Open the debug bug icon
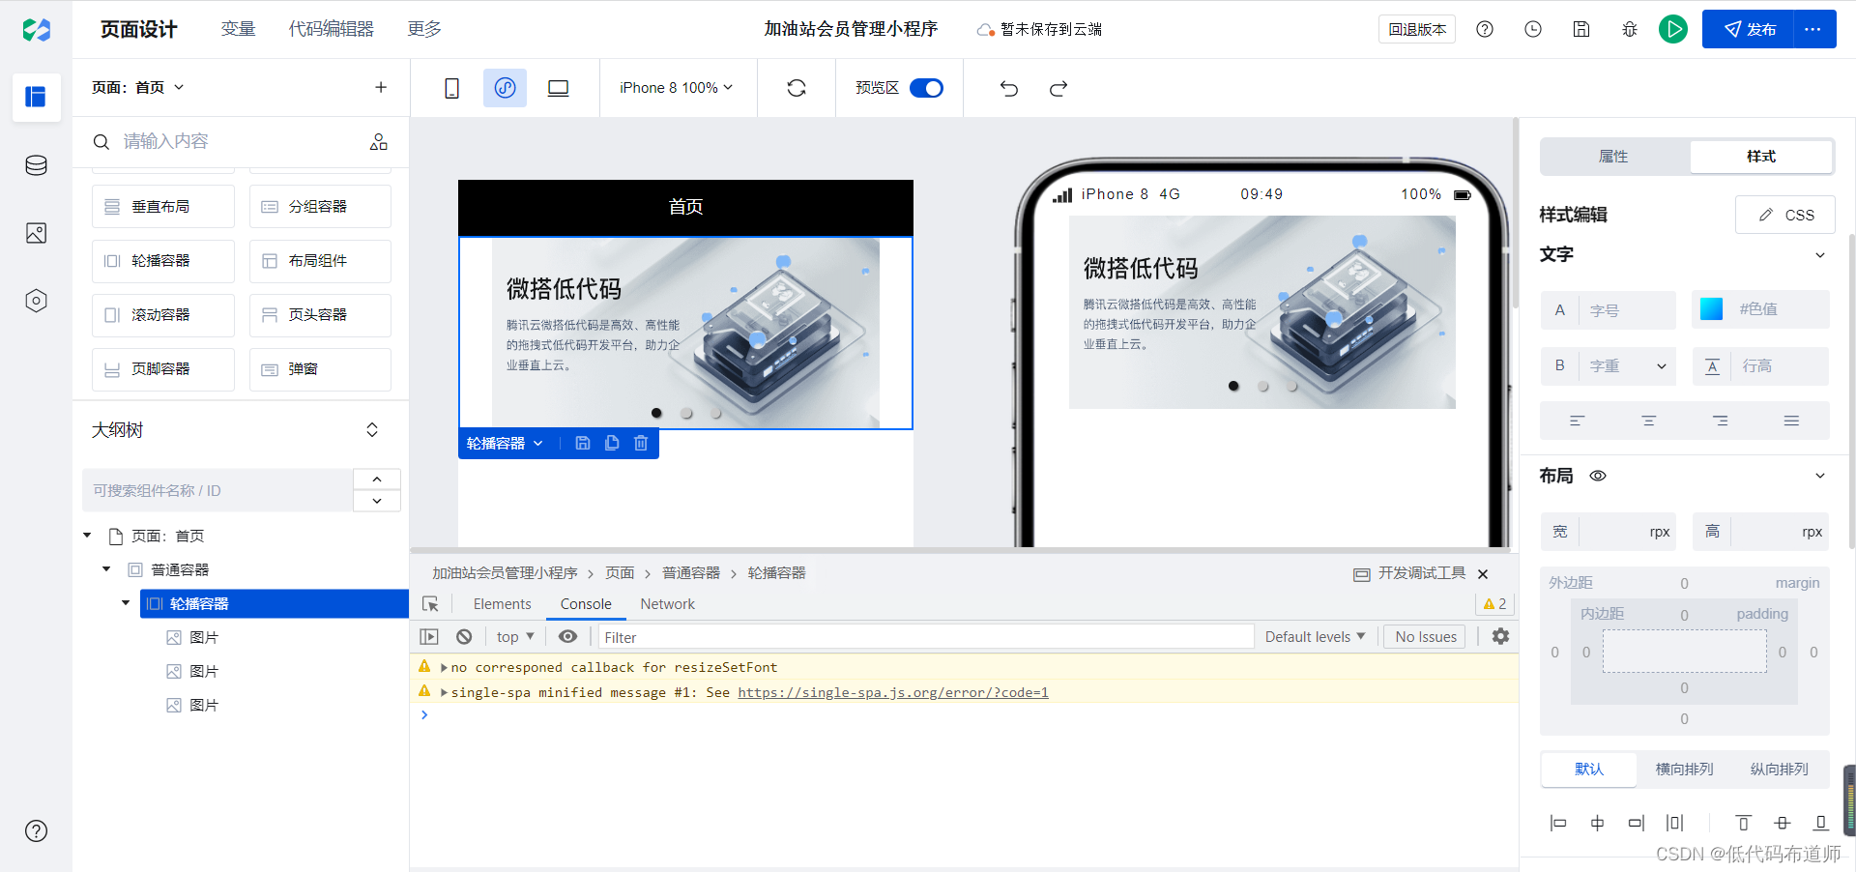 (x=1630, y=29)
